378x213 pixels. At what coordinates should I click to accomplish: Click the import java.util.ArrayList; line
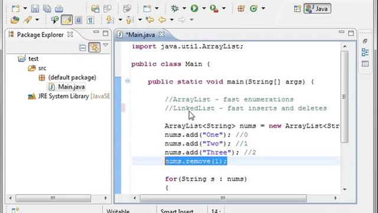click(187, 46)
